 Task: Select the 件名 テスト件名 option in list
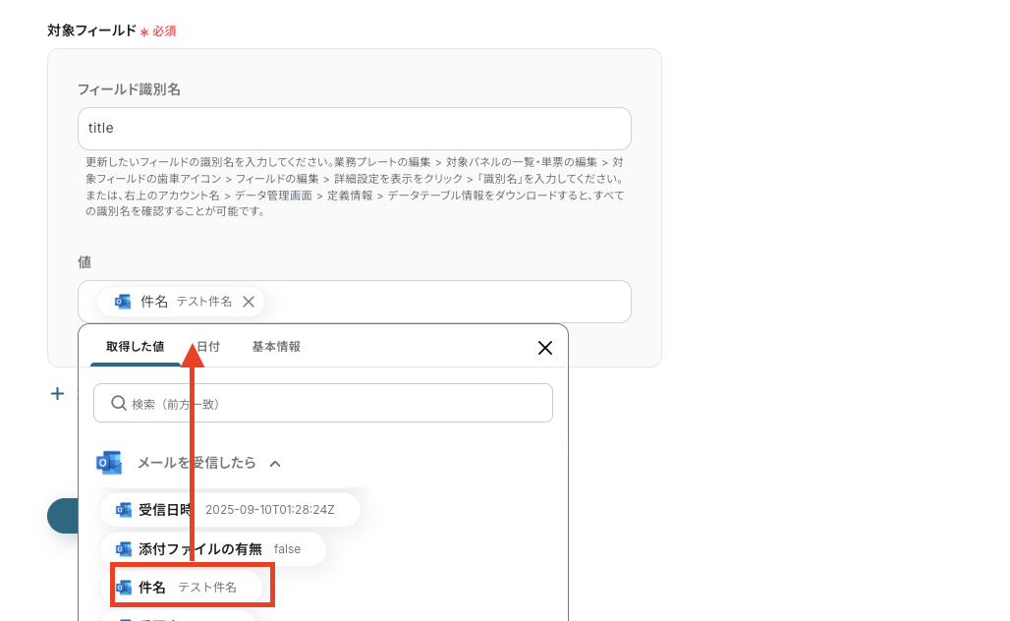click(x=183, y=587)
